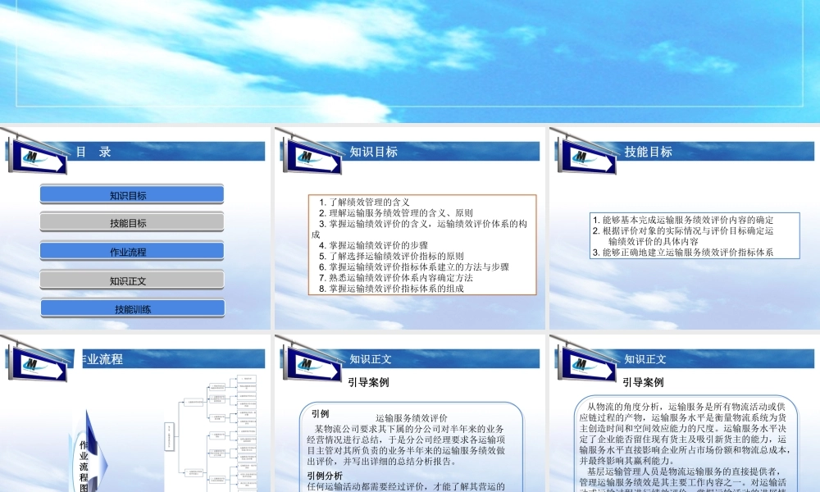Click the 作业流程 button on the contents slide
820x492 pixels.
click(131, 251)
